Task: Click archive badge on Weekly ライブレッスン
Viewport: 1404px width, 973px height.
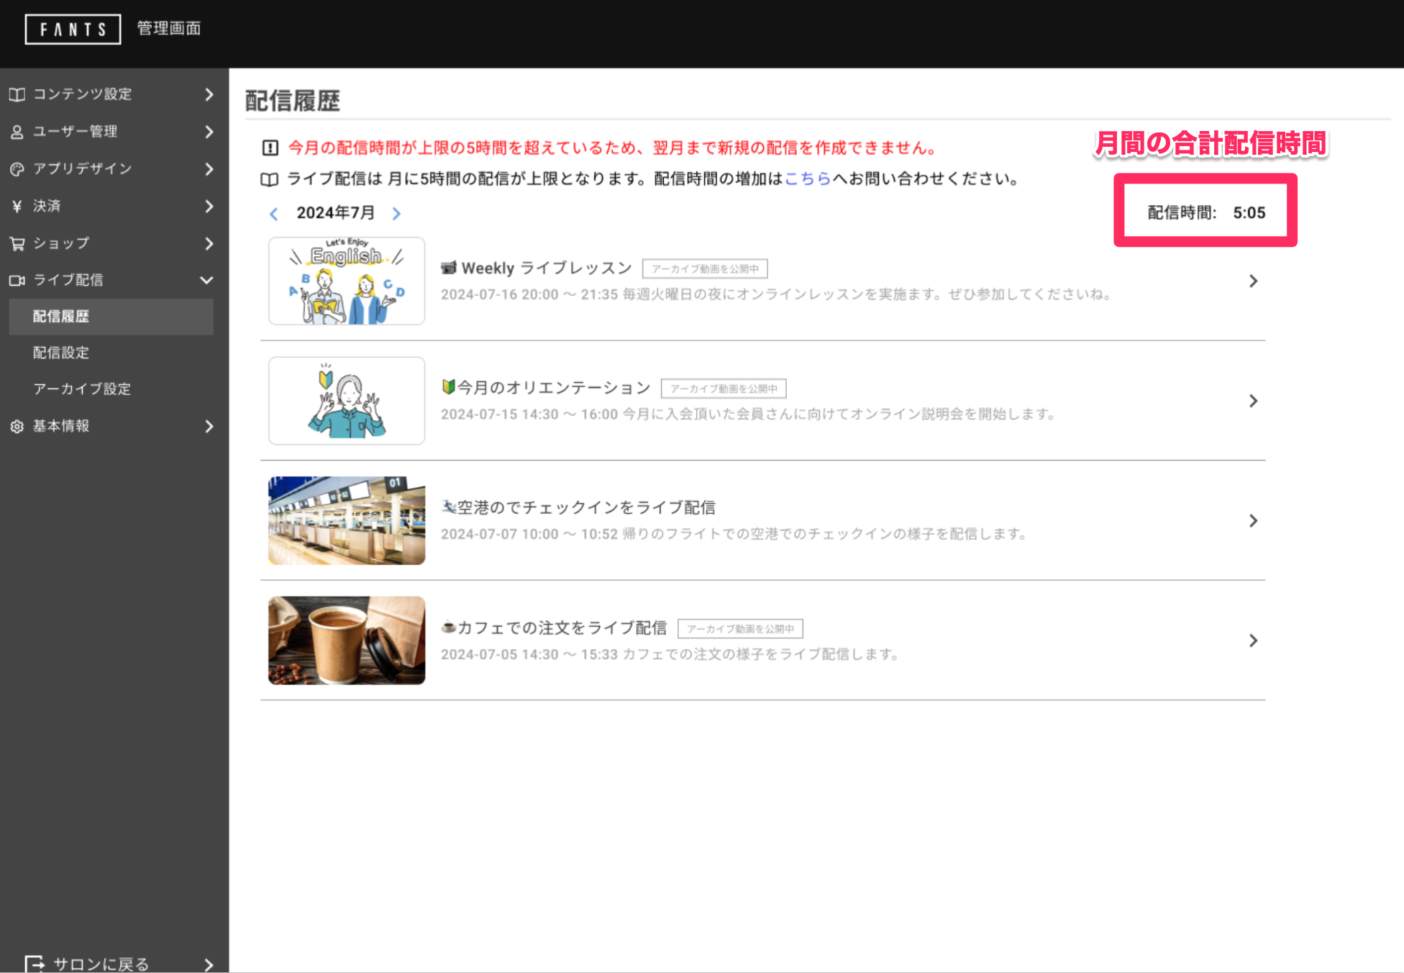Action: (705, 269)
